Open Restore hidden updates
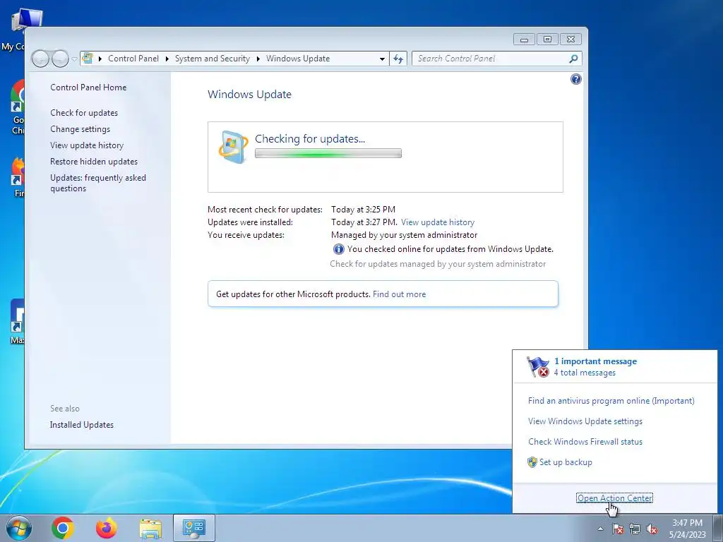The height and width of the screenshot is (542, 723). point(94,162)
